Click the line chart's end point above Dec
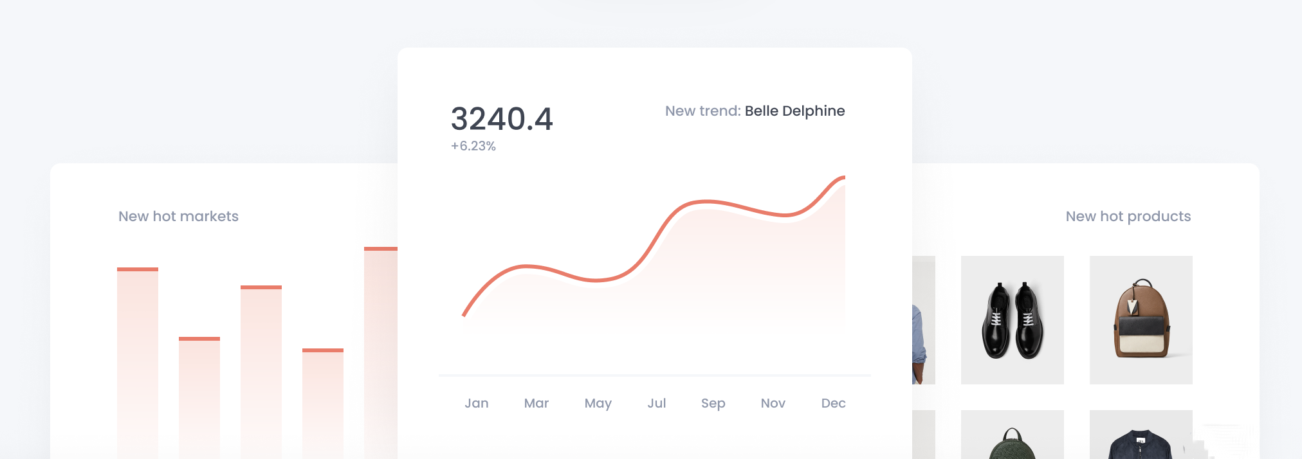1302x459 pixels. click(843, 177)
